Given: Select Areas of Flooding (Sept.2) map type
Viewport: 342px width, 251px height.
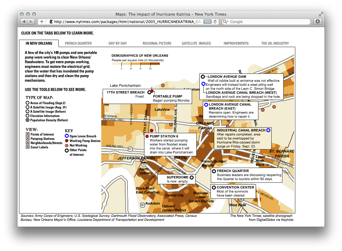Looking at the screenshot, I should click(28, 103).
